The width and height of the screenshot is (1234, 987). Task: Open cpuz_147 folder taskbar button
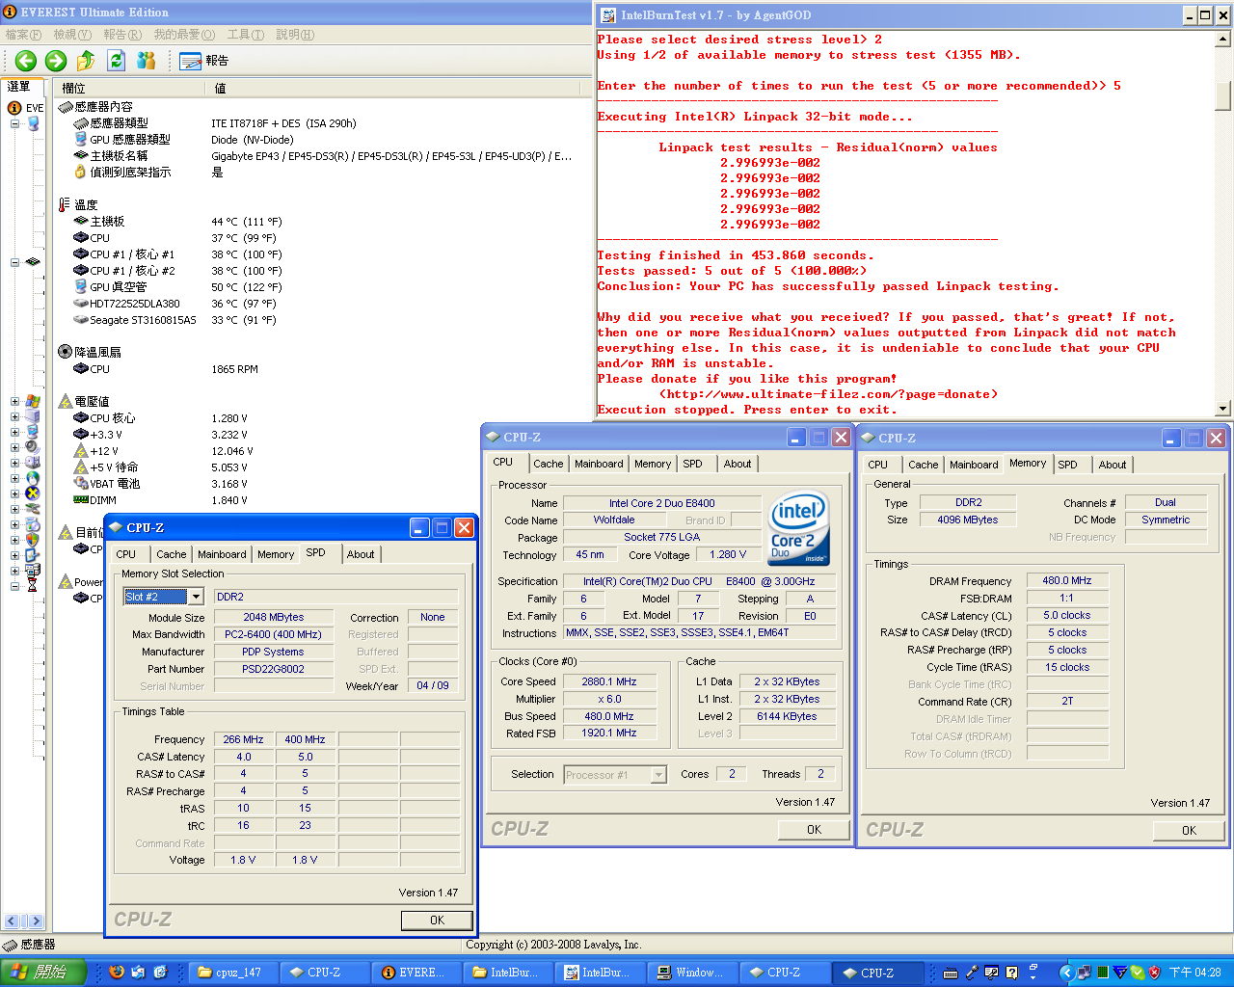point(233,973)
